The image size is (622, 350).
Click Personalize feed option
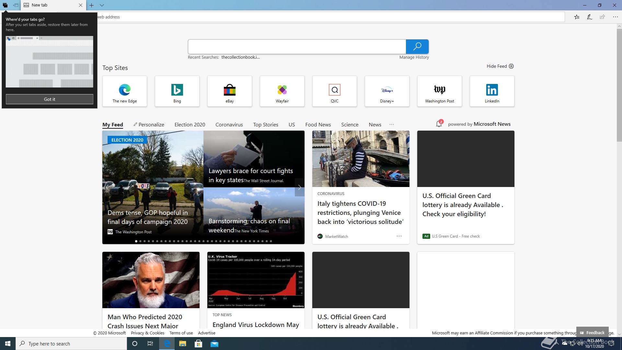tap(149, 125)
